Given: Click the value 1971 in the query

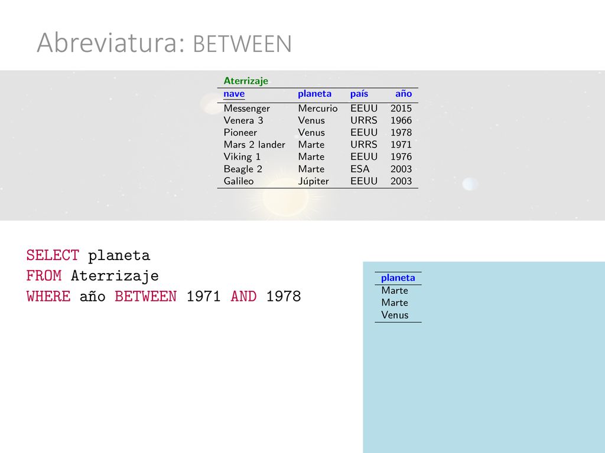Looking at the screenshot, I should 203,297.
